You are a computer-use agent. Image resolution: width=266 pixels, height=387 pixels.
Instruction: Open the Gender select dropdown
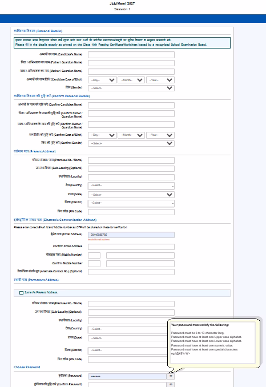click(131, 88)
